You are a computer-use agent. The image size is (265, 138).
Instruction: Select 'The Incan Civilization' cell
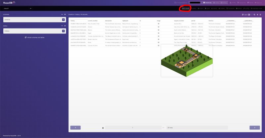214,24
